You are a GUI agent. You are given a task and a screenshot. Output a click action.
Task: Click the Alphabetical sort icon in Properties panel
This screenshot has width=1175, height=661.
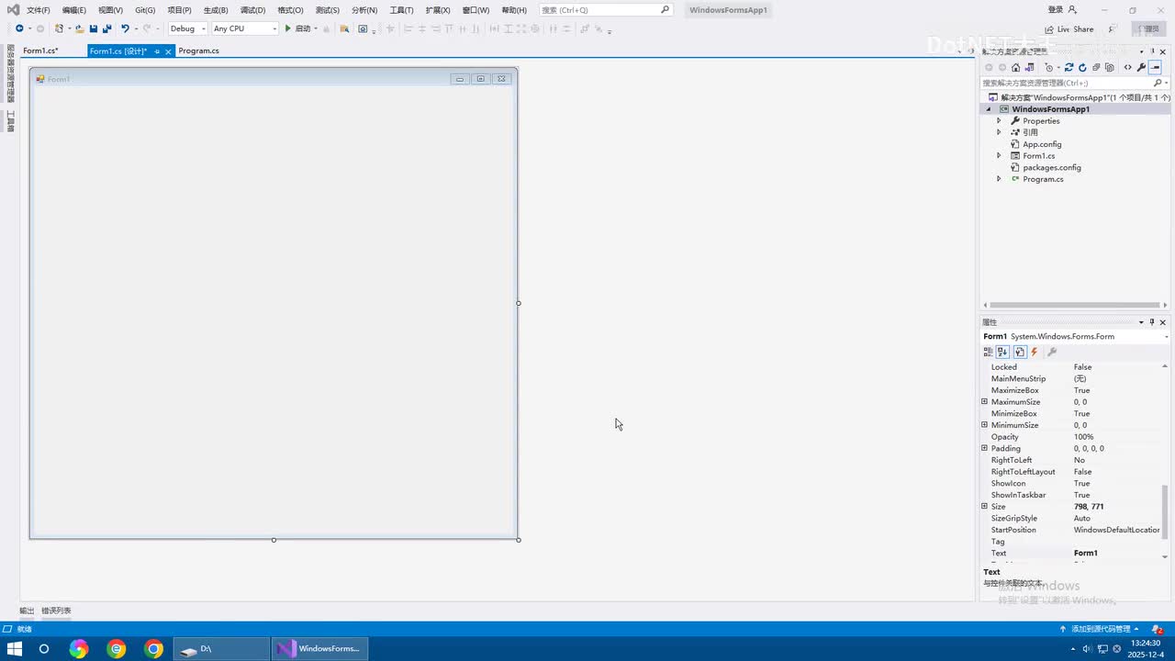(x=1002, y=352)
